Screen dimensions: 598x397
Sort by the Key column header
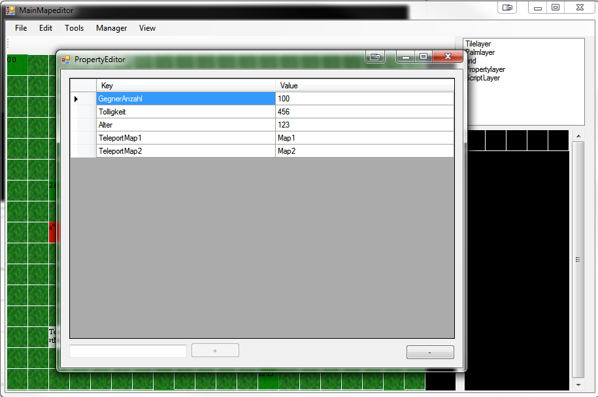click(186, 86)
